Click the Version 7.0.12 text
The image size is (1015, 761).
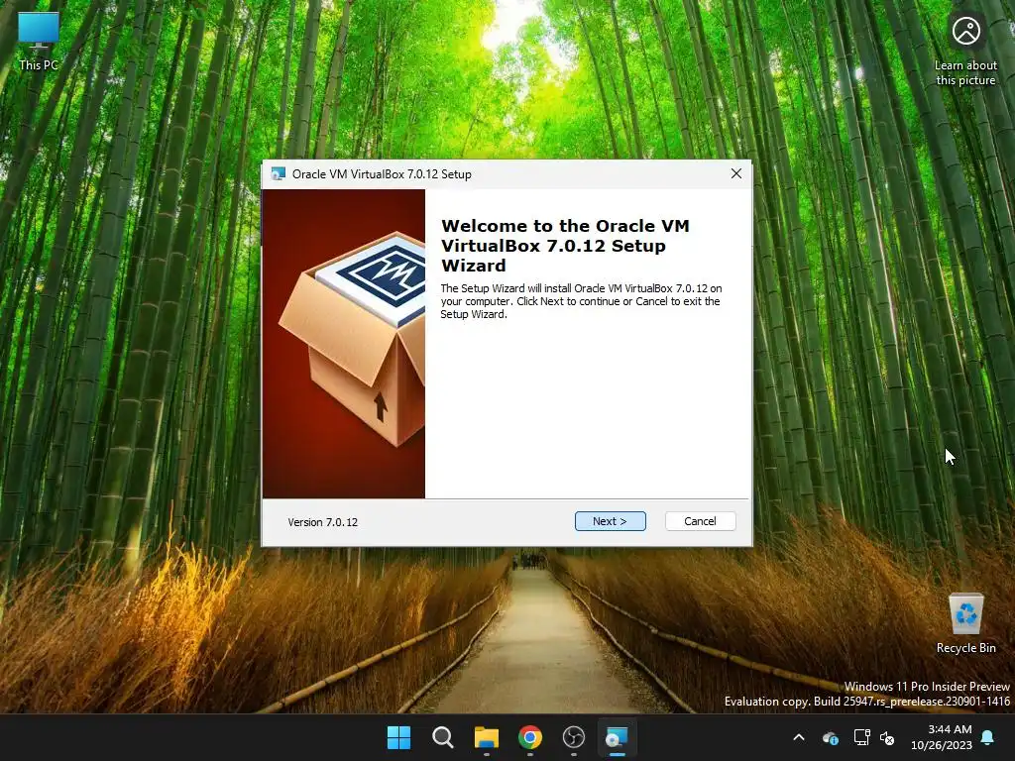322,522
